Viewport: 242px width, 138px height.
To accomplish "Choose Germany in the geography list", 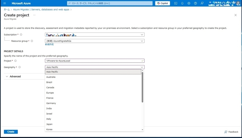I will (x=93, y=103).
